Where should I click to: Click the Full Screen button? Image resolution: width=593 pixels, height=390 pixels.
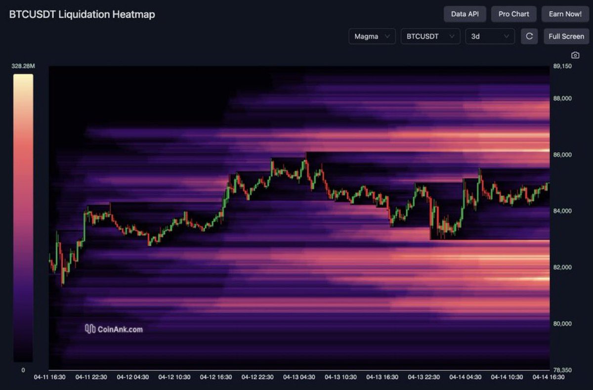coord(566,36)
